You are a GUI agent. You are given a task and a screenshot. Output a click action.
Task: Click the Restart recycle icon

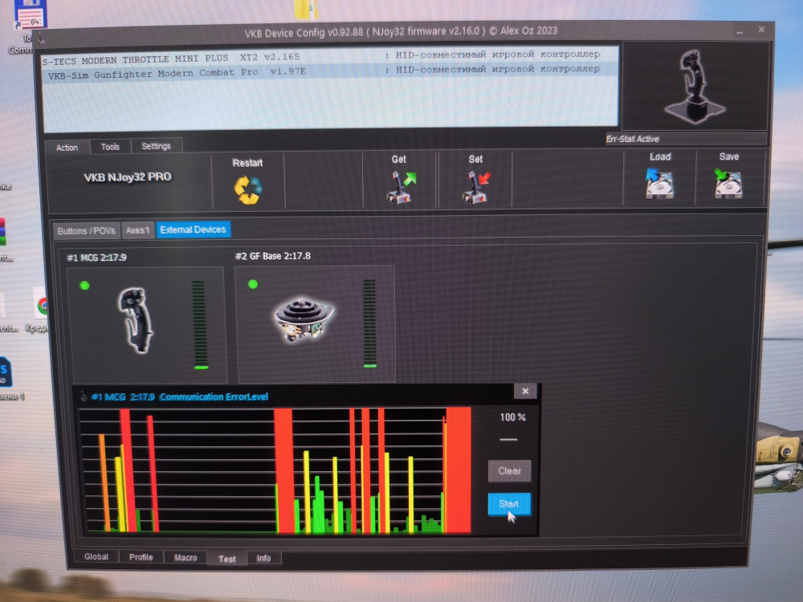pos(248,190)
